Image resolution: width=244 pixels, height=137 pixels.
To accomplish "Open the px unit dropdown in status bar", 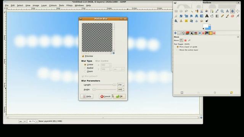I will point(22,121).
